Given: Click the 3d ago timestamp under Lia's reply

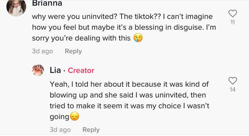Looking at the screenshot, I should click(x=60, y=130).
